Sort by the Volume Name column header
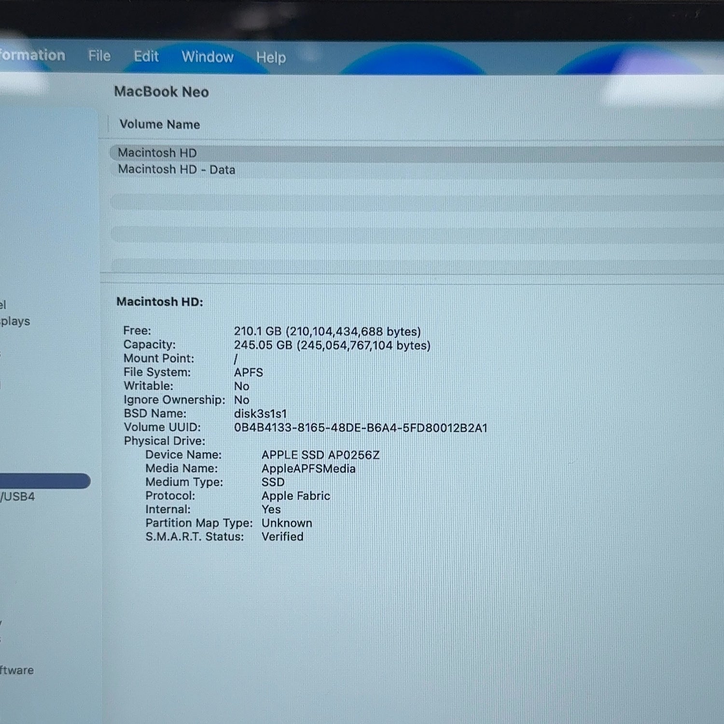 pos(160,125)
